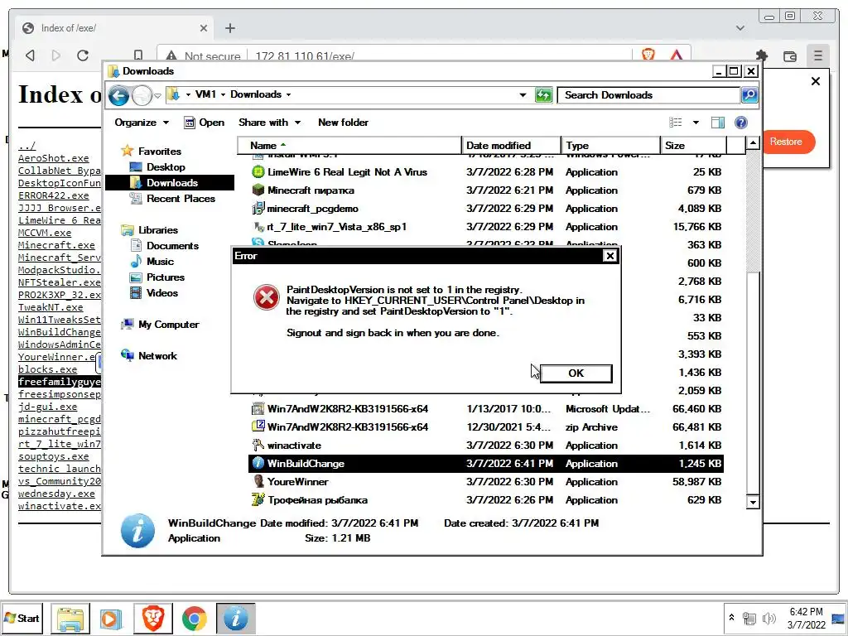The image size is (848, 636).
Task: Open the Start menu
Action: (x=22, y=618)
